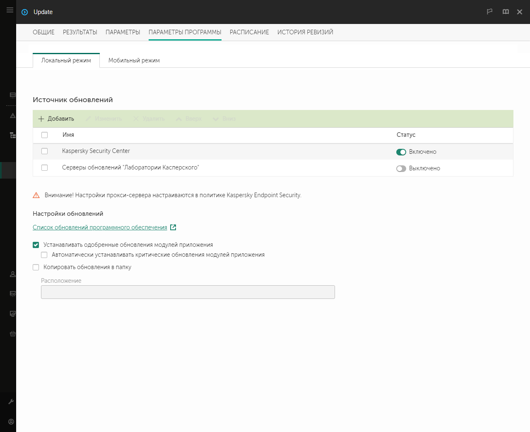Viewport: 530px width, 432px height.
Task: Uncheck install approved module updates checkbox
Action: pos(36,245)
